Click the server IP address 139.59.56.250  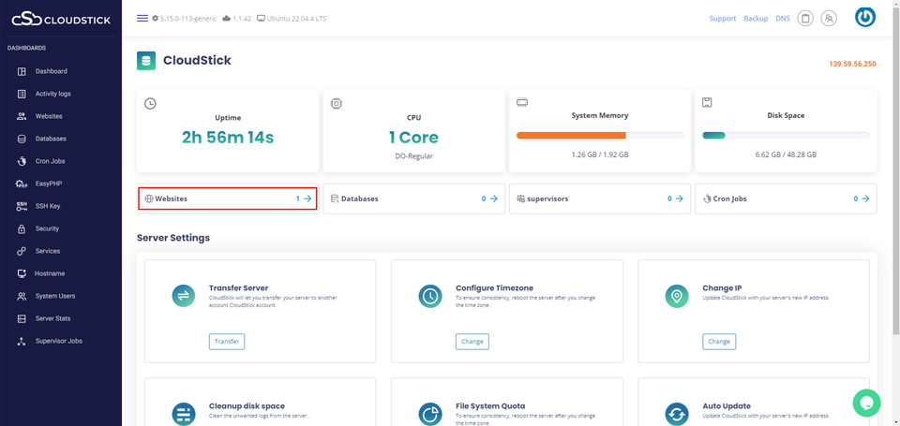pyautogui.click(x=852, y=64)
